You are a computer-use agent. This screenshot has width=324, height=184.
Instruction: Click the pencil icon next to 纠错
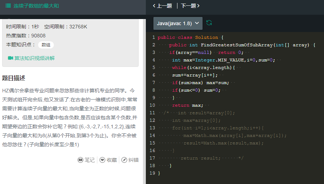point(124,160)
